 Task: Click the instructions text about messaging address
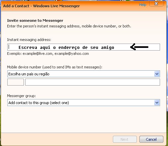click(69, 26)
